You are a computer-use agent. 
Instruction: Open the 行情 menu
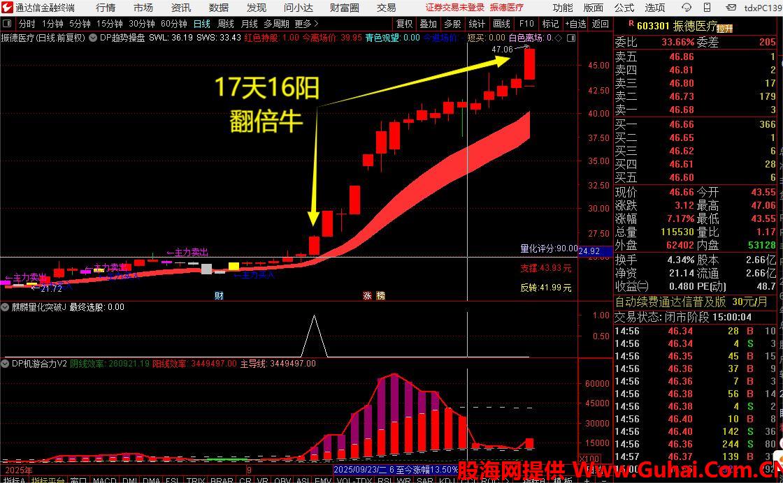point(106,8)
